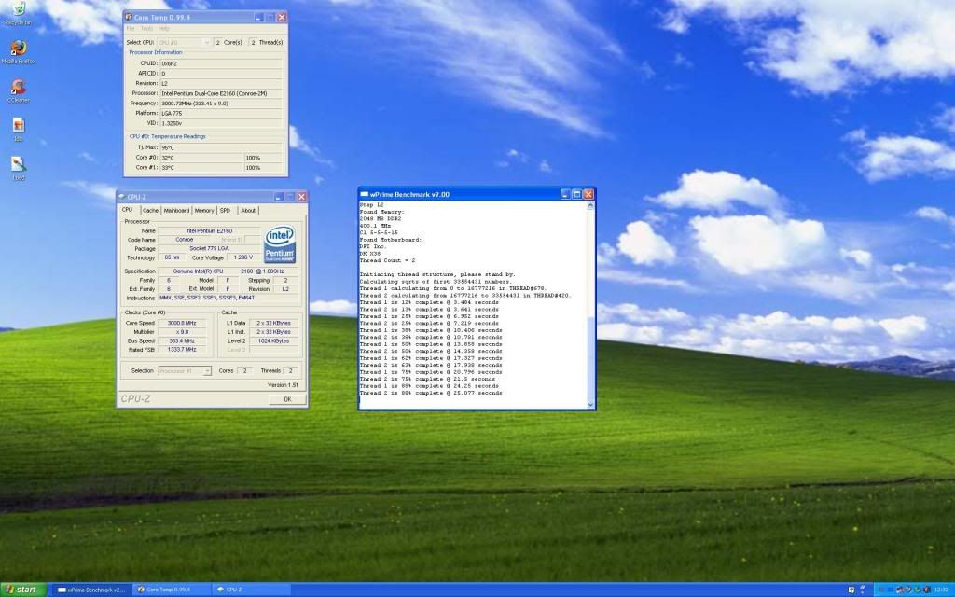Click the Bus Speed value '333.4 MHz'
The image size is (955, 597).
click(x=182, y=341)
